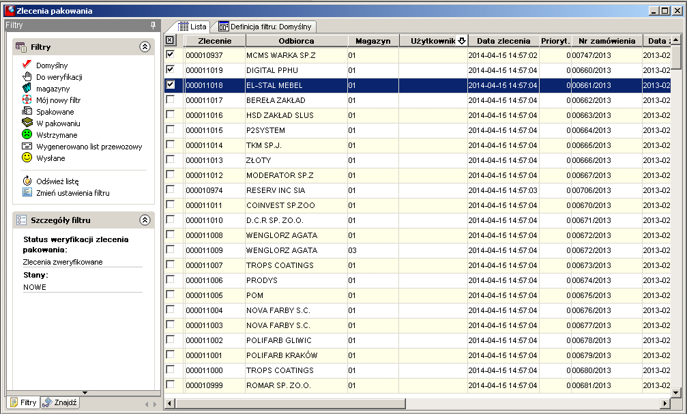Click the horizontal scrollbar right arrow
This screenshot has height=414, width=687.
pyautogui.click(x=666, y=403)
